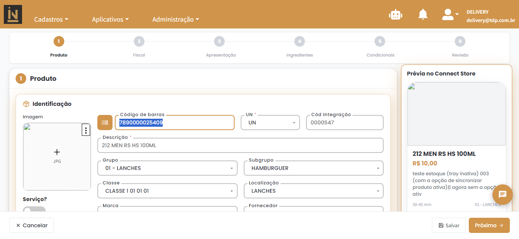Click the Próximo button
The height and width of the screenshot is (239, 519).
(489, 225)
